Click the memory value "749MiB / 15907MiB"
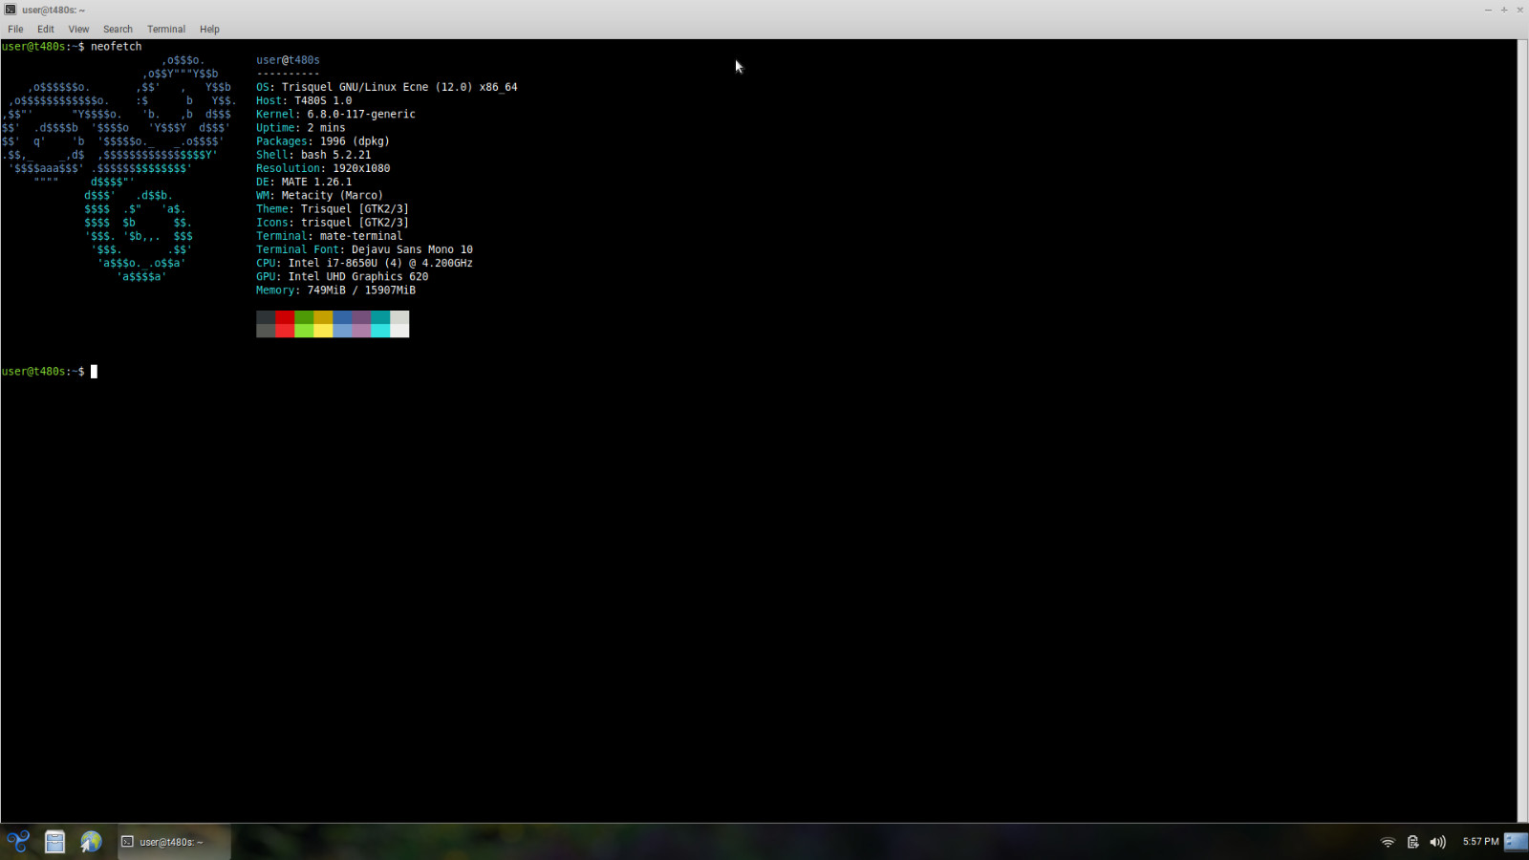Image resolution: width=1529 pixels, height=860 pixels. click(361, 290)
